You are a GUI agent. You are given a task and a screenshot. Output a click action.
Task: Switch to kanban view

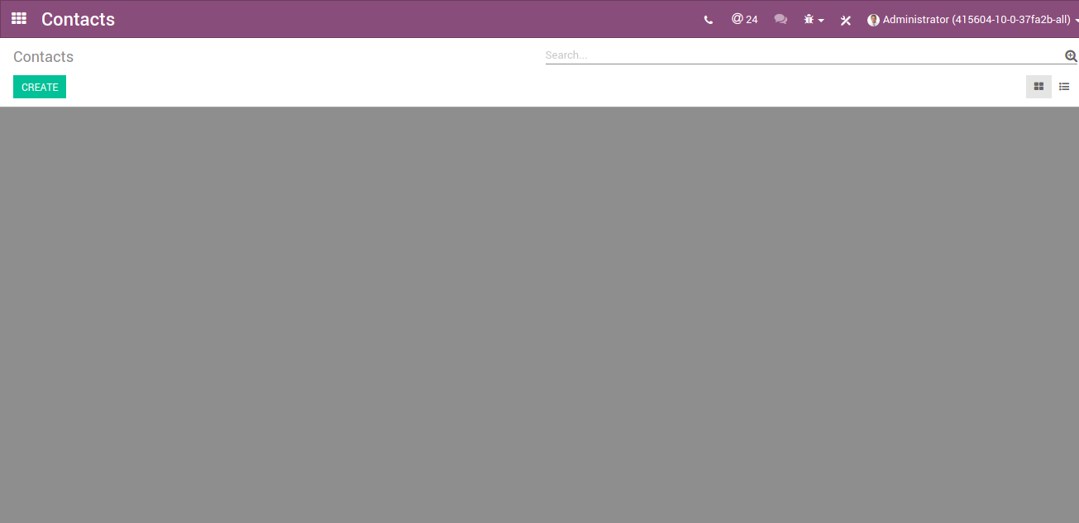(x=1038, y=86)
